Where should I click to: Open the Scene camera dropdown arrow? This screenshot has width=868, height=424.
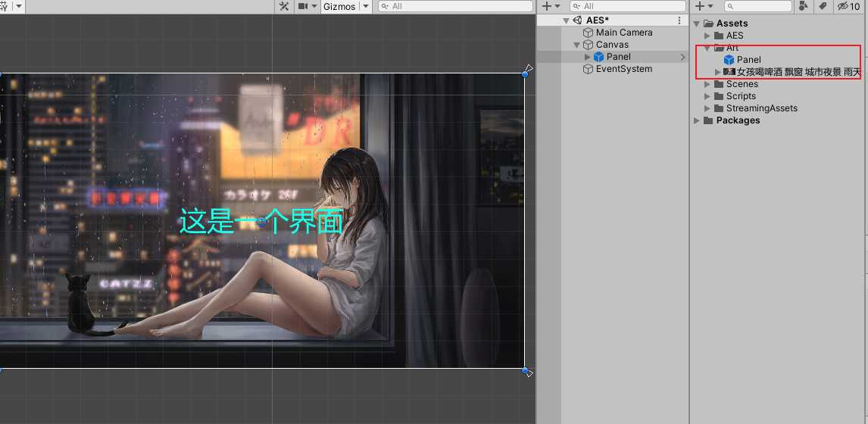(314, 6)
